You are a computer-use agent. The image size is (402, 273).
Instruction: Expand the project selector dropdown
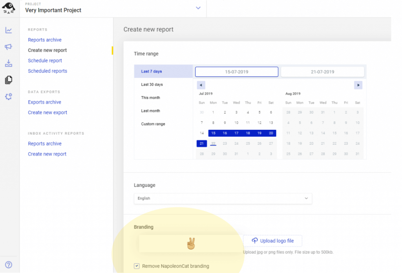tap(198, 8)
